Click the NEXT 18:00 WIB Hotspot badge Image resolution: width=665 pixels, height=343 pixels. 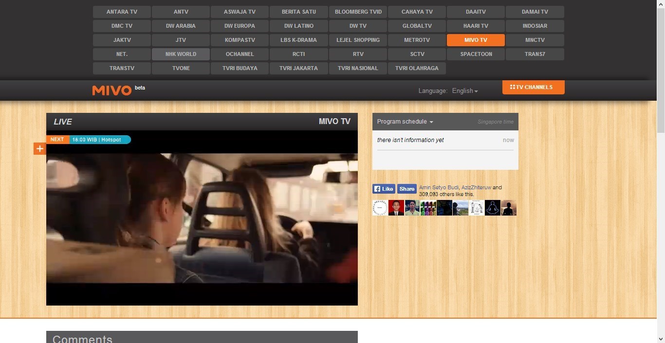89,140
